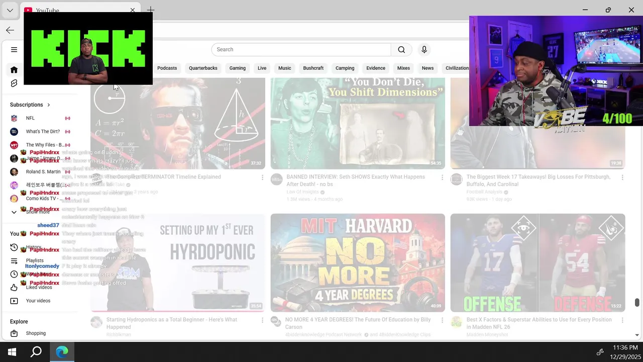Open Windows taskbar search

(36, 352)
